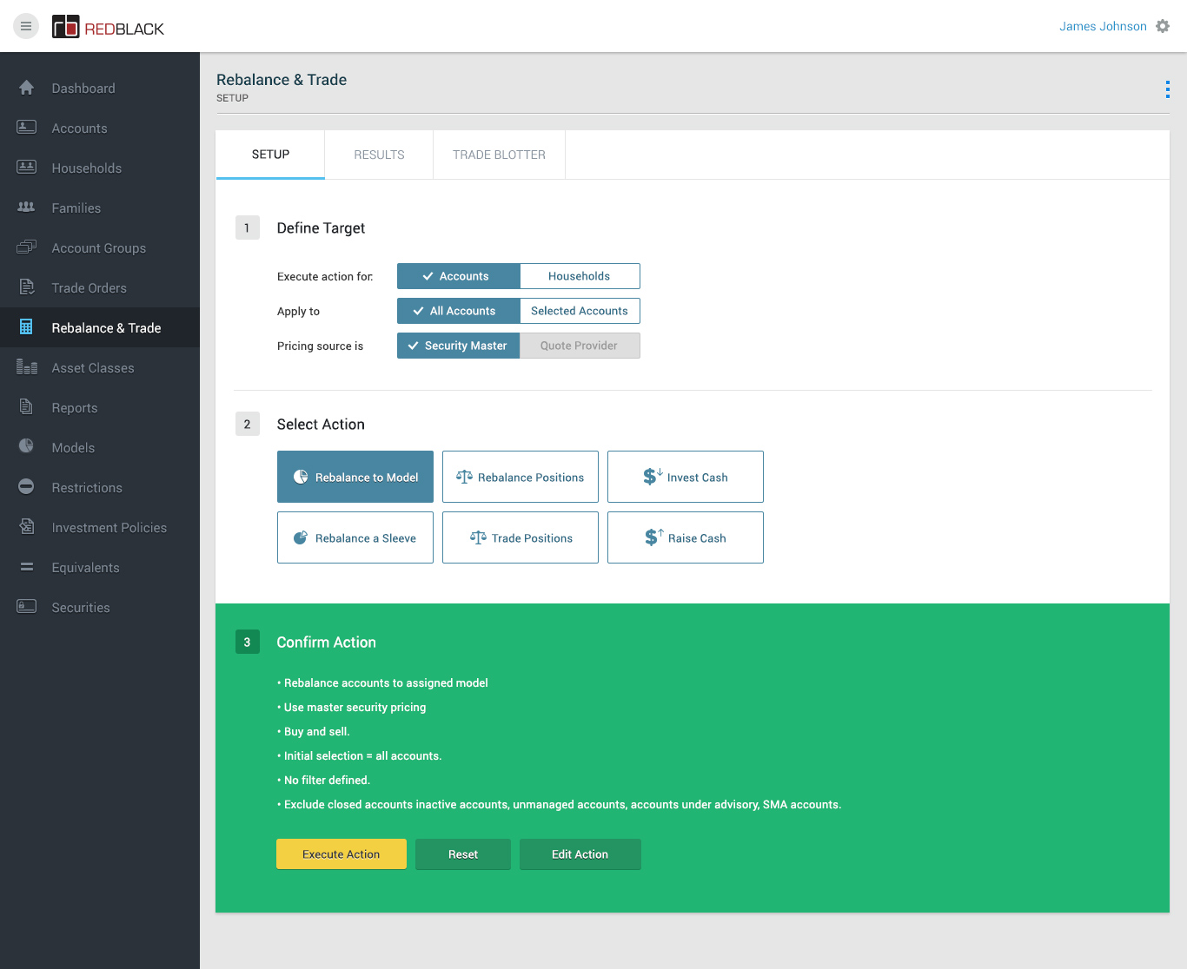The width and height of the screenshot is (1187, 969).
Task: Click the Trade Orders sidebar icon
Action: (26, 287)
